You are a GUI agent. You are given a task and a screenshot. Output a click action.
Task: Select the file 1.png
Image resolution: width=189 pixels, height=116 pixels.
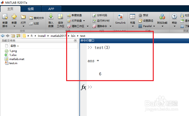[13, 51]
